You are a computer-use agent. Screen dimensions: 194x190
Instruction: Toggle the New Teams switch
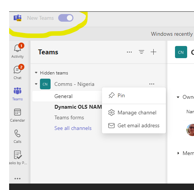coord(66,18)
